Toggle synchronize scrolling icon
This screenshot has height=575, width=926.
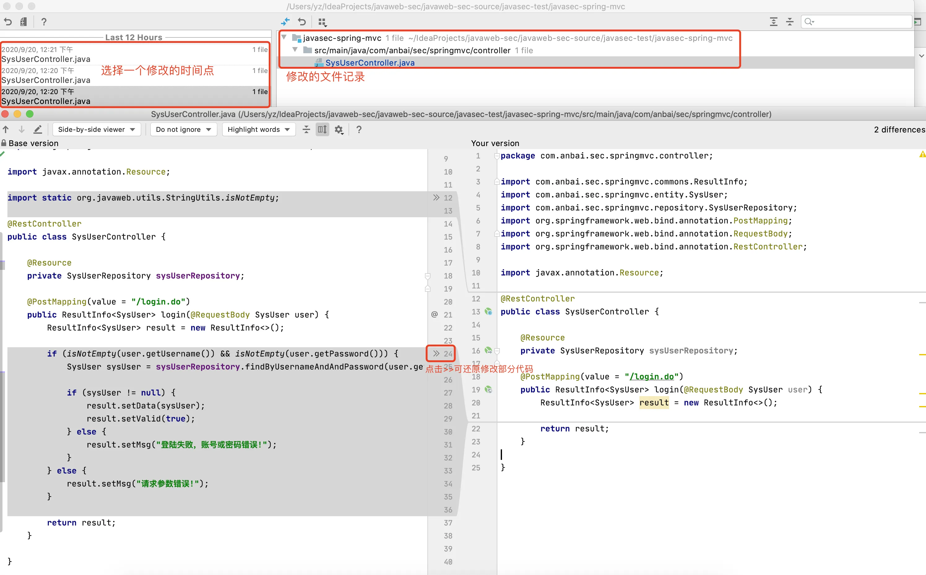[x=322, y=130]
